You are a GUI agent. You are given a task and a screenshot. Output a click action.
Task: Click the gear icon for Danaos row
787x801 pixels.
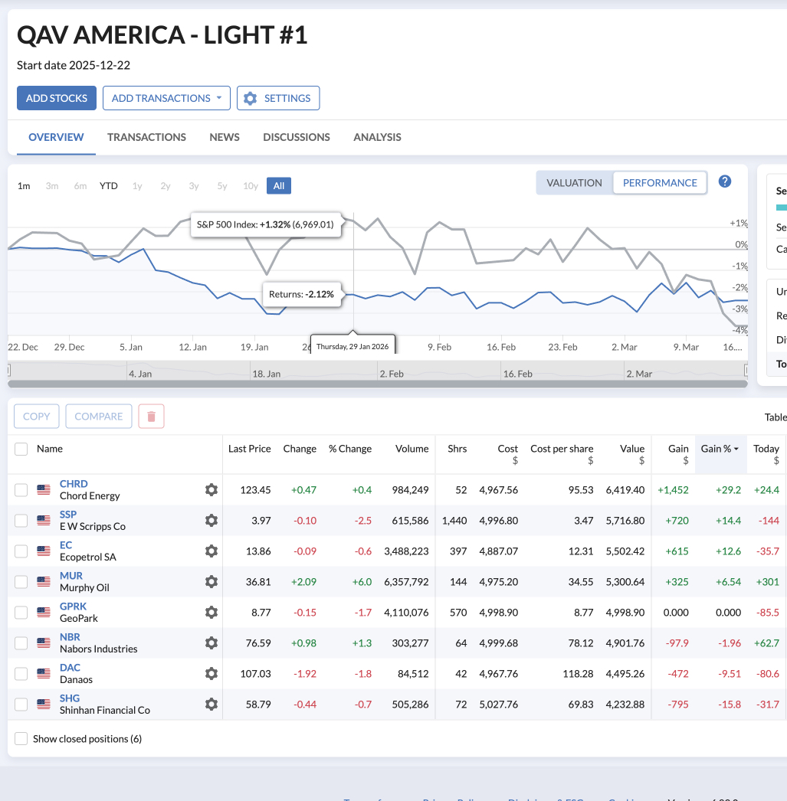click(x=212, y=673)
